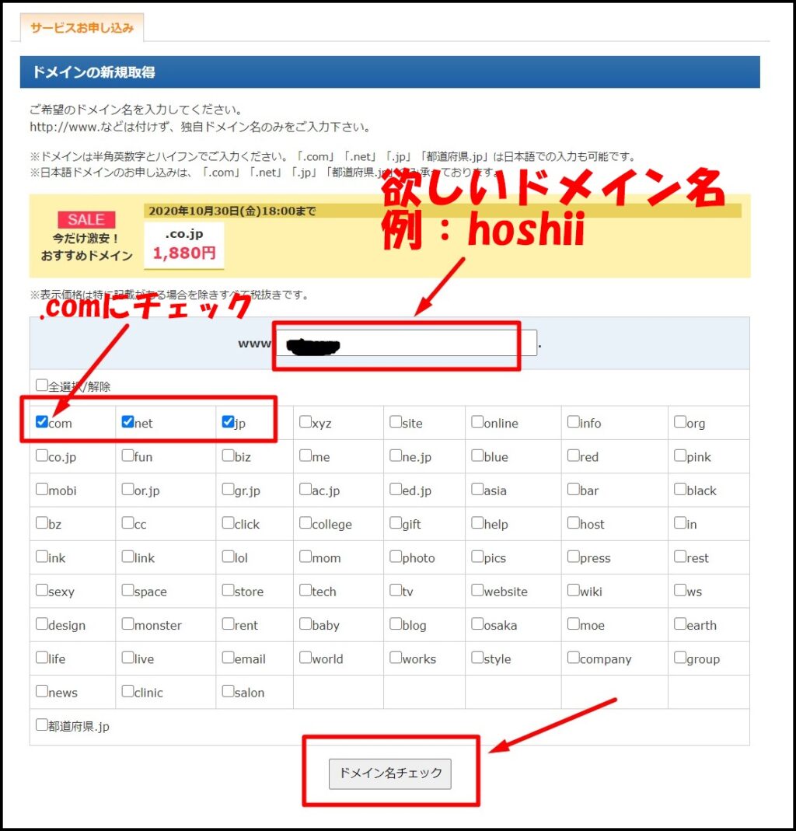This screenshot has height=831, width=796.
Task: Select the photo domain checkbox
Action: (x=396, y=556)
